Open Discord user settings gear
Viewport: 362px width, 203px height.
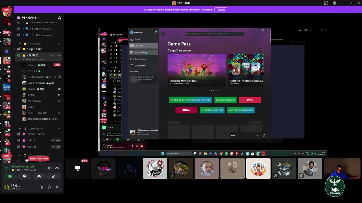[x=57, y=187]
